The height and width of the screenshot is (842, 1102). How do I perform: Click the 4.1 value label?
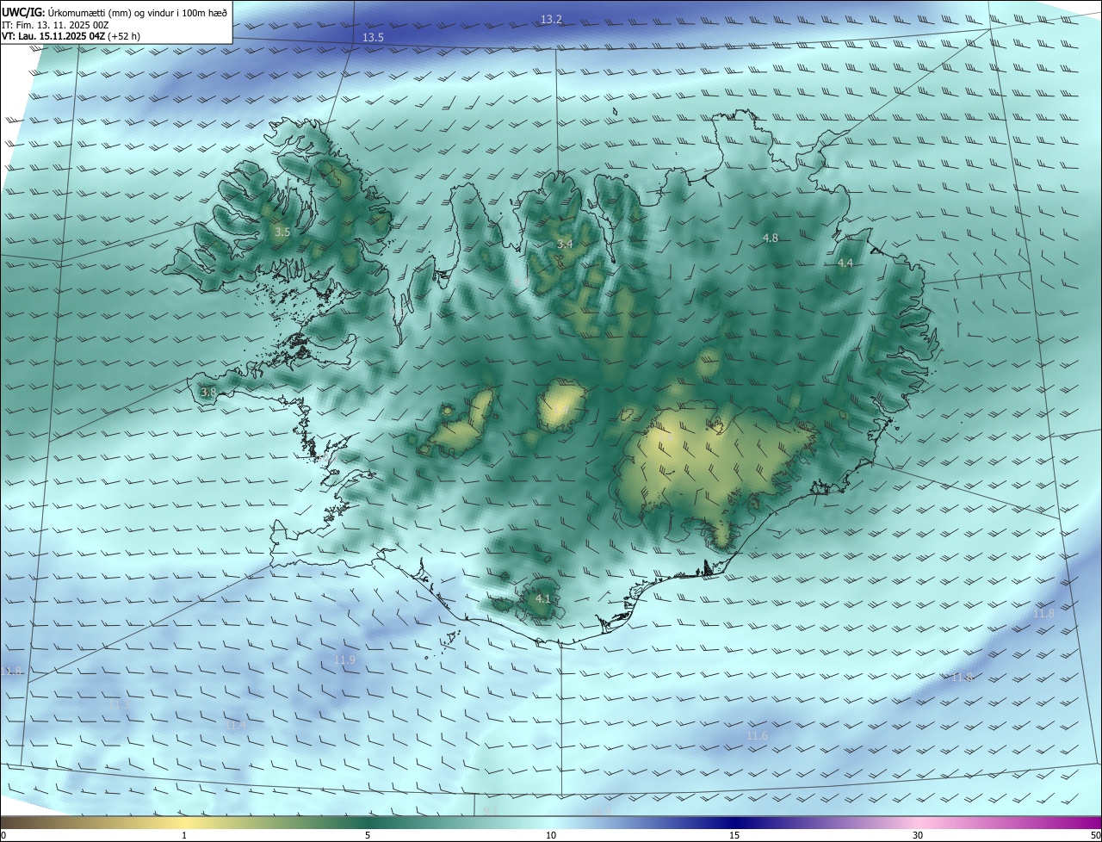(542, 597)
